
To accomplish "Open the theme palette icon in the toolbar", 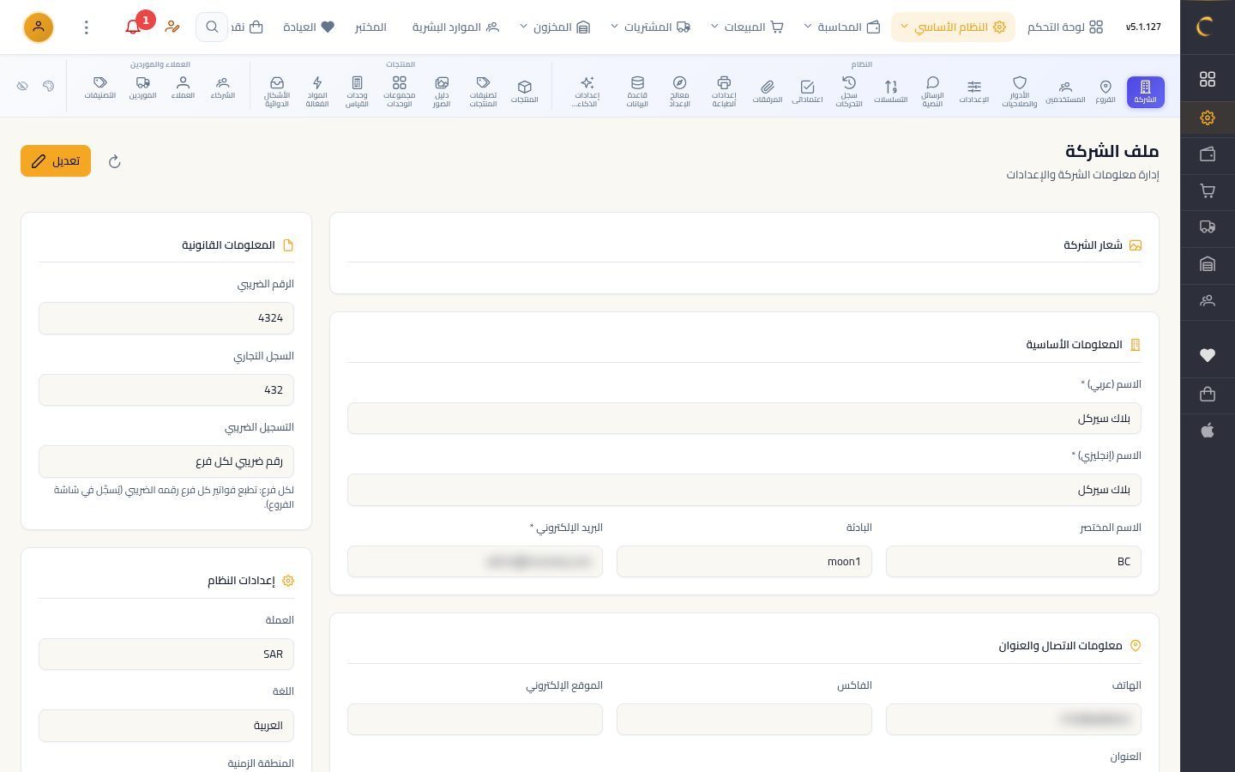I will (x=48, y=86).
